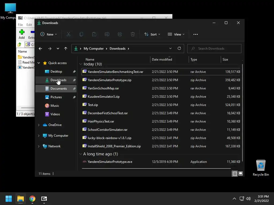Expand the address bar history dropdown

point(170,48)
